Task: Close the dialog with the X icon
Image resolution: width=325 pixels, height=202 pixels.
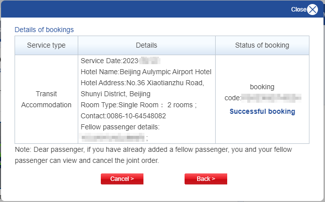Action: click(x=312, y=10)
